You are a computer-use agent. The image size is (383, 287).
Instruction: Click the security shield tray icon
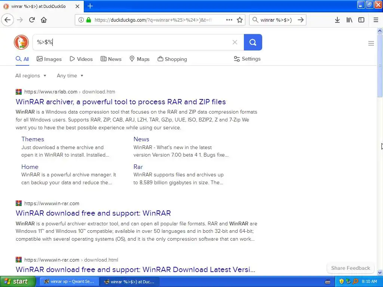341,281
